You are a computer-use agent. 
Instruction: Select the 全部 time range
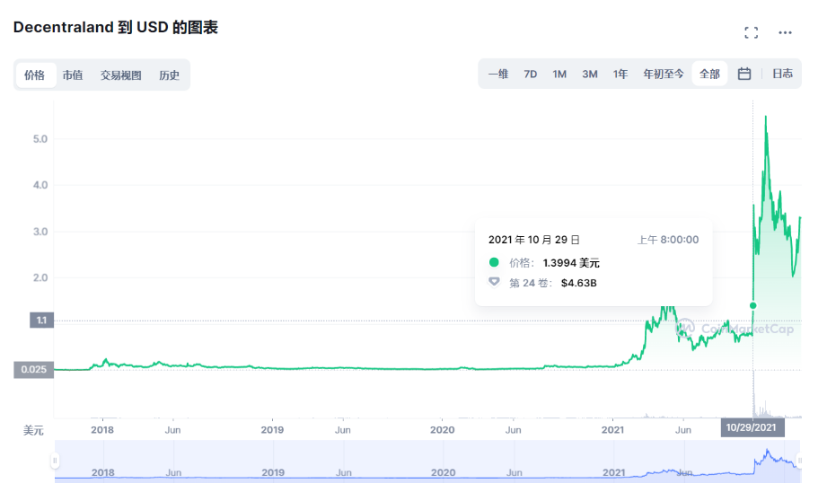[710, 74]
